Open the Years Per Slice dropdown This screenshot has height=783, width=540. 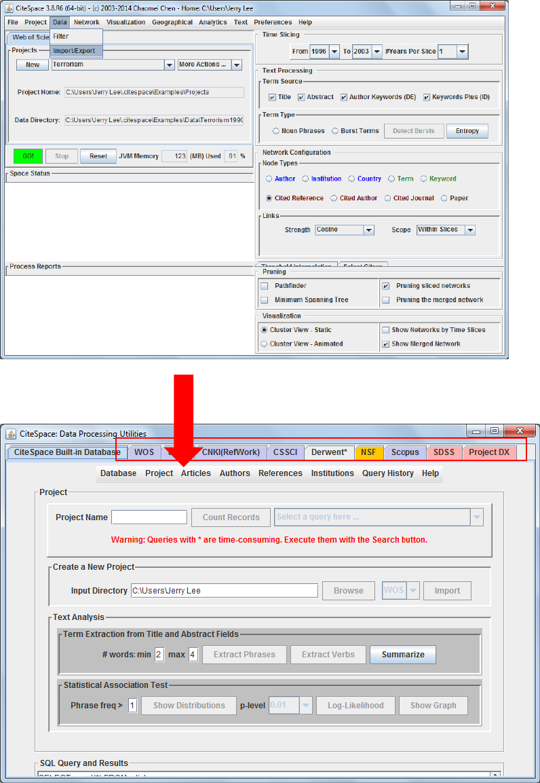pos(463,52)
